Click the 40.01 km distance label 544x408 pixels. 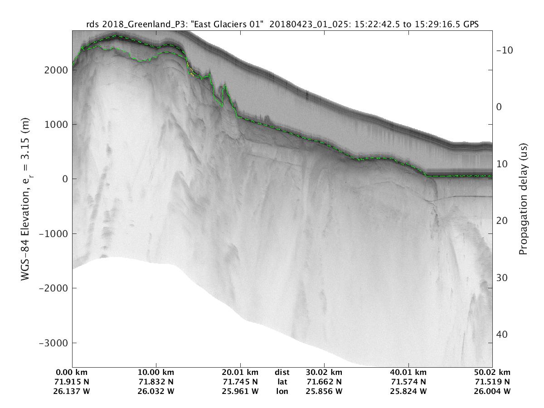coord(409,373)
